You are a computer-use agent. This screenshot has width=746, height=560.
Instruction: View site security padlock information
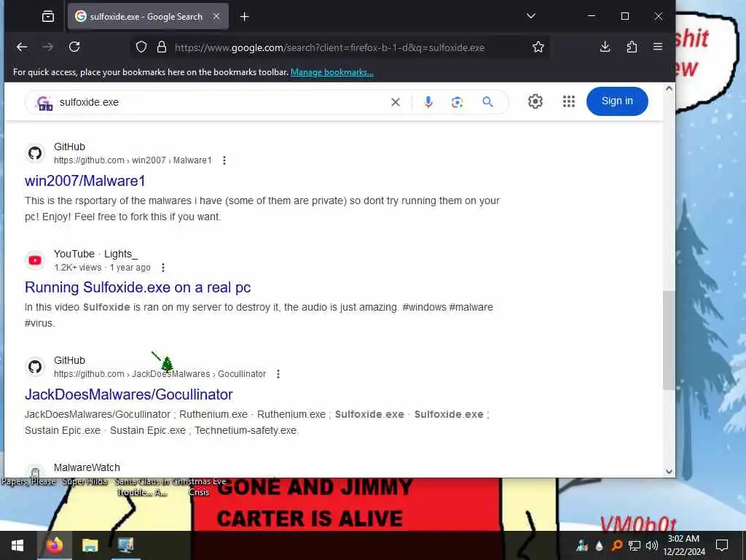point(162,47)
